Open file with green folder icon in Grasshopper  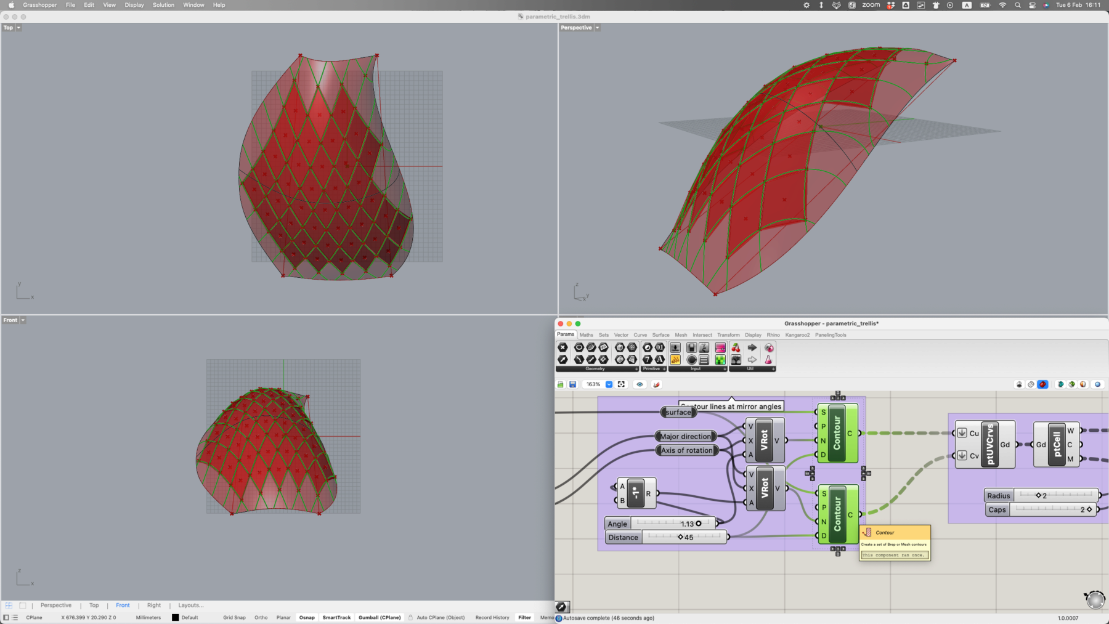(x=561, y=384)
